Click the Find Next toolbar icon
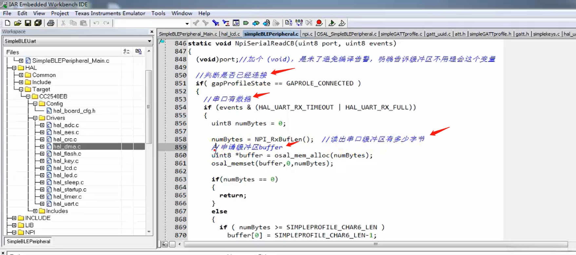576x255 pixels. pos(205,23)
